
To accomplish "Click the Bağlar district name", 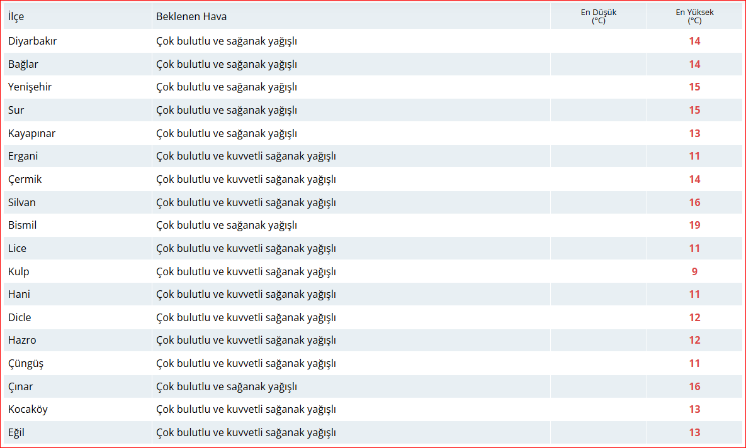I will (x=23, y=64).
